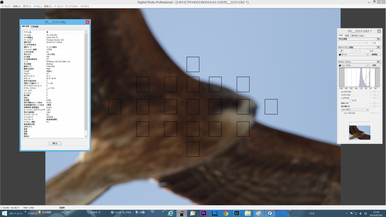This screenshot has width=386, height=217.
Task: Open the volume icon in system tray
Action: pos(361,213)
